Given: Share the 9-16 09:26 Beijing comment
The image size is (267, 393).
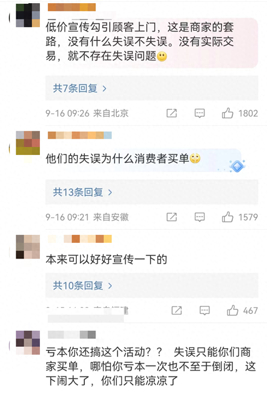Looking at the screenshot, I should coord(172,113).
